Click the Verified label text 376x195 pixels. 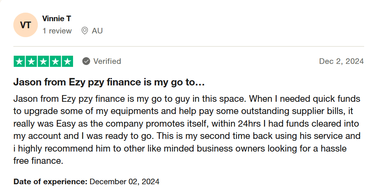pos(107,61)
